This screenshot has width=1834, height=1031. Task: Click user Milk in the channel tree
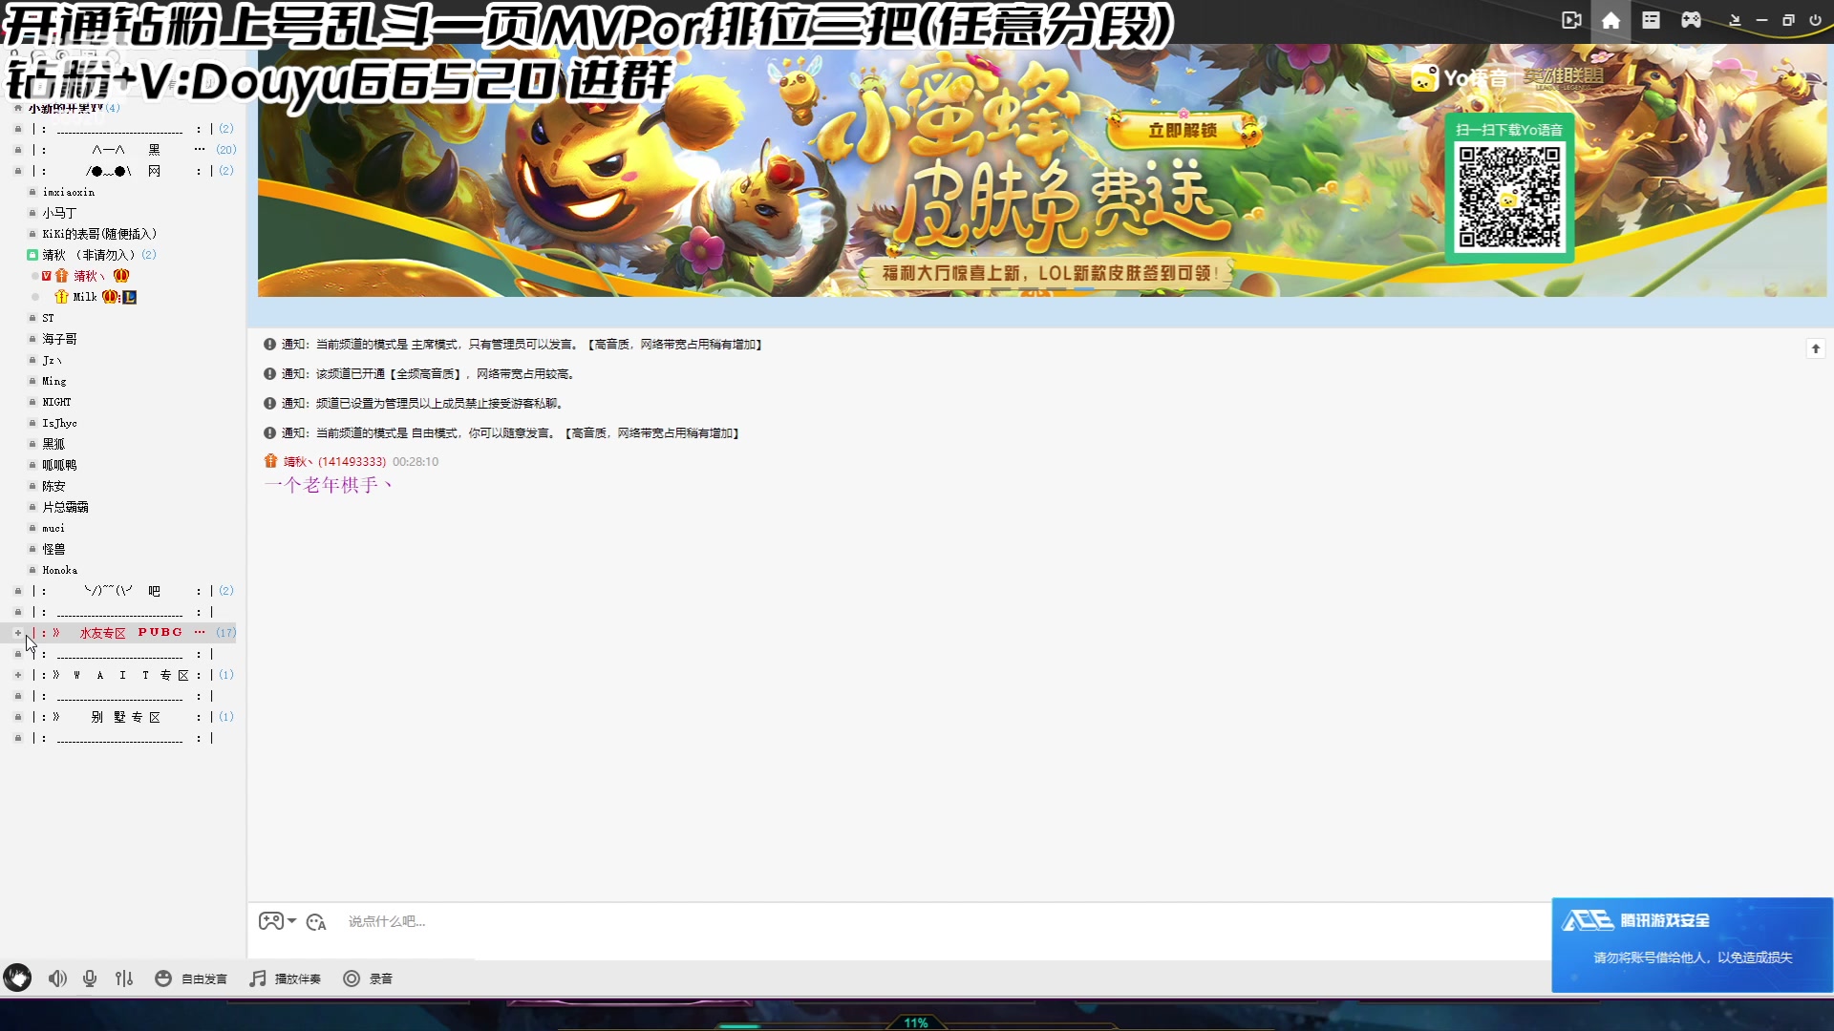point(85,297)
